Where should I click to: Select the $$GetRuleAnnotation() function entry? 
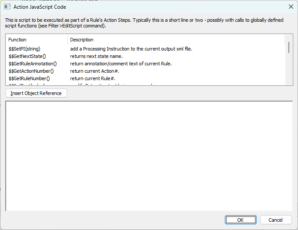(x=33, y=64)
